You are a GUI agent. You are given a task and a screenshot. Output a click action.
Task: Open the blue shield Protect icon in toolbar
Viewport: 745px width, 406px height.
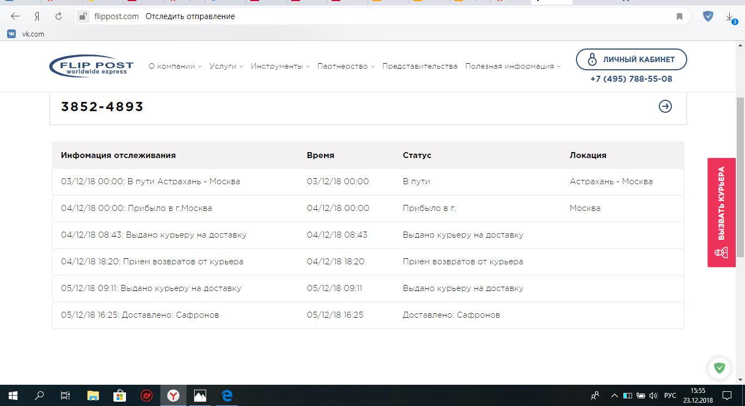pos(708,16)
